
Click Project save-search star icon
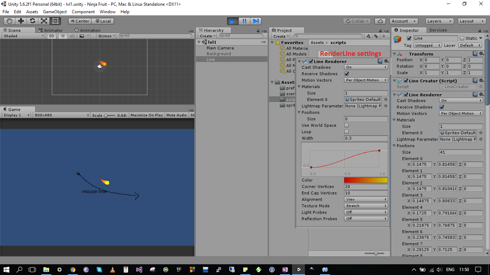384,36
